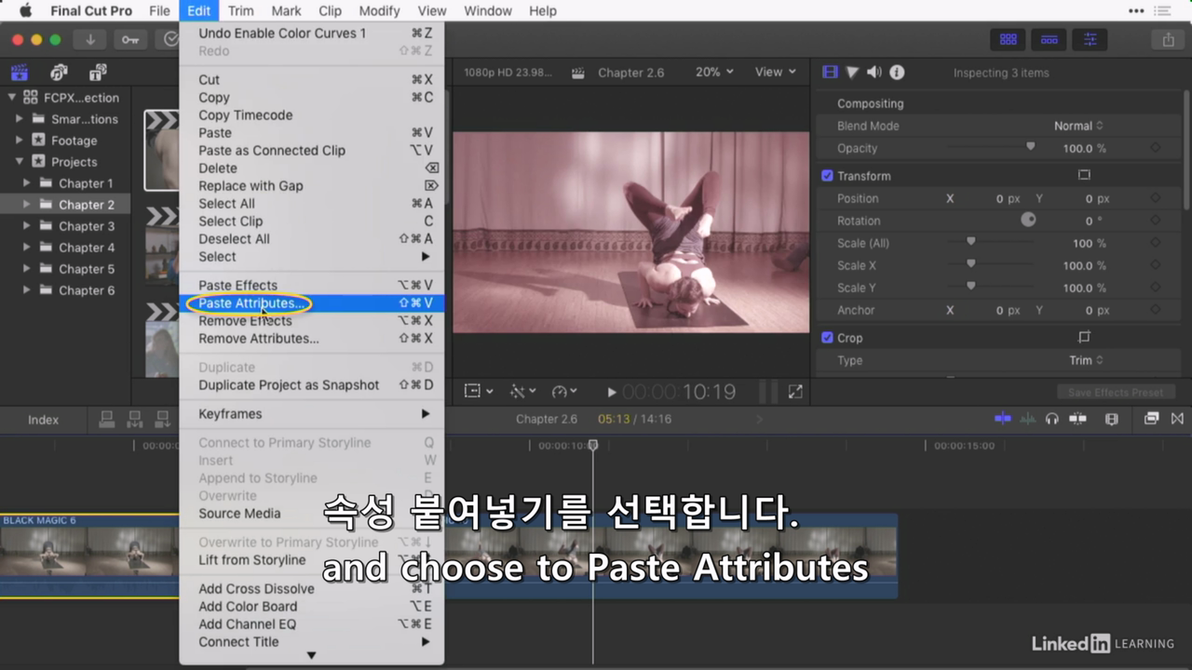The width and height of the screenshot is (1192, 670).
Task: Open the Titles and Generators sidebar
Action: click(98, 73)
